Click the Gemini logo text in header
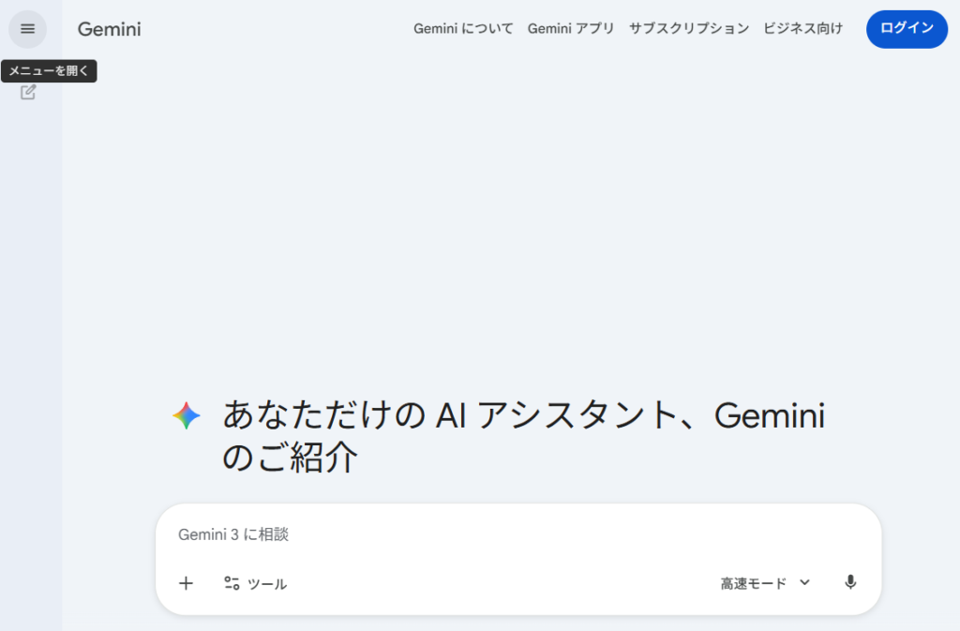 (x=109, y=29)
